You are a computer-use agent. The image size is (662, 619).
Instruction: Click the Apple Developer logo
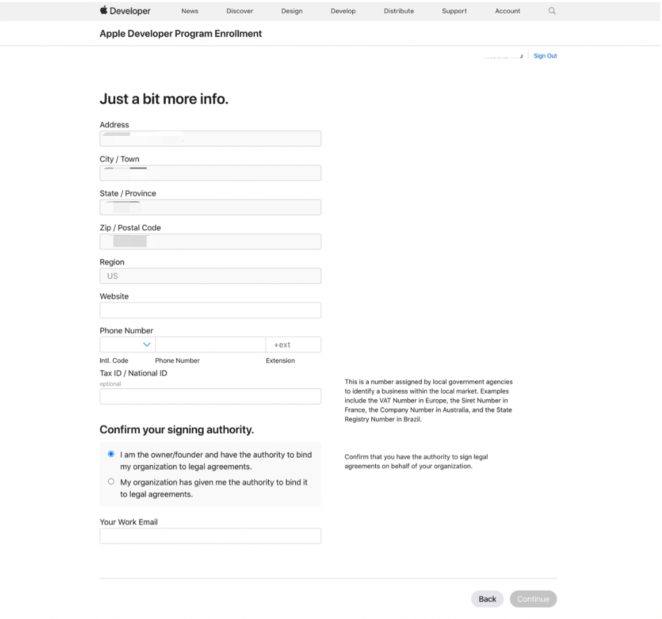tap(125, 10)
